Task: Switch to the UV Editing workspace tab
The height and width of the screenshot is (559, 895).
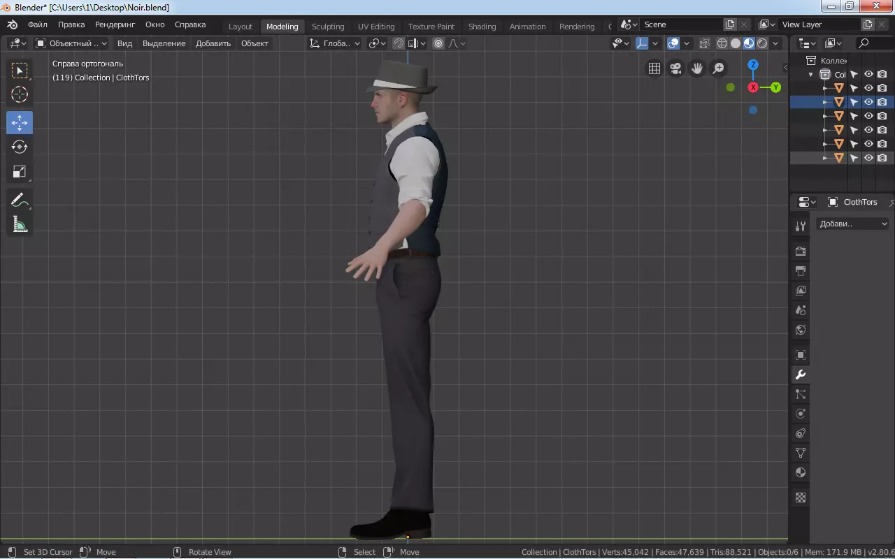Action: pos(376,27)
